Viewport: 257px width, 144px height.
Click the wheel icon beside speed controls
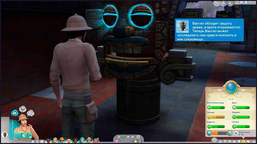[138, 137]
